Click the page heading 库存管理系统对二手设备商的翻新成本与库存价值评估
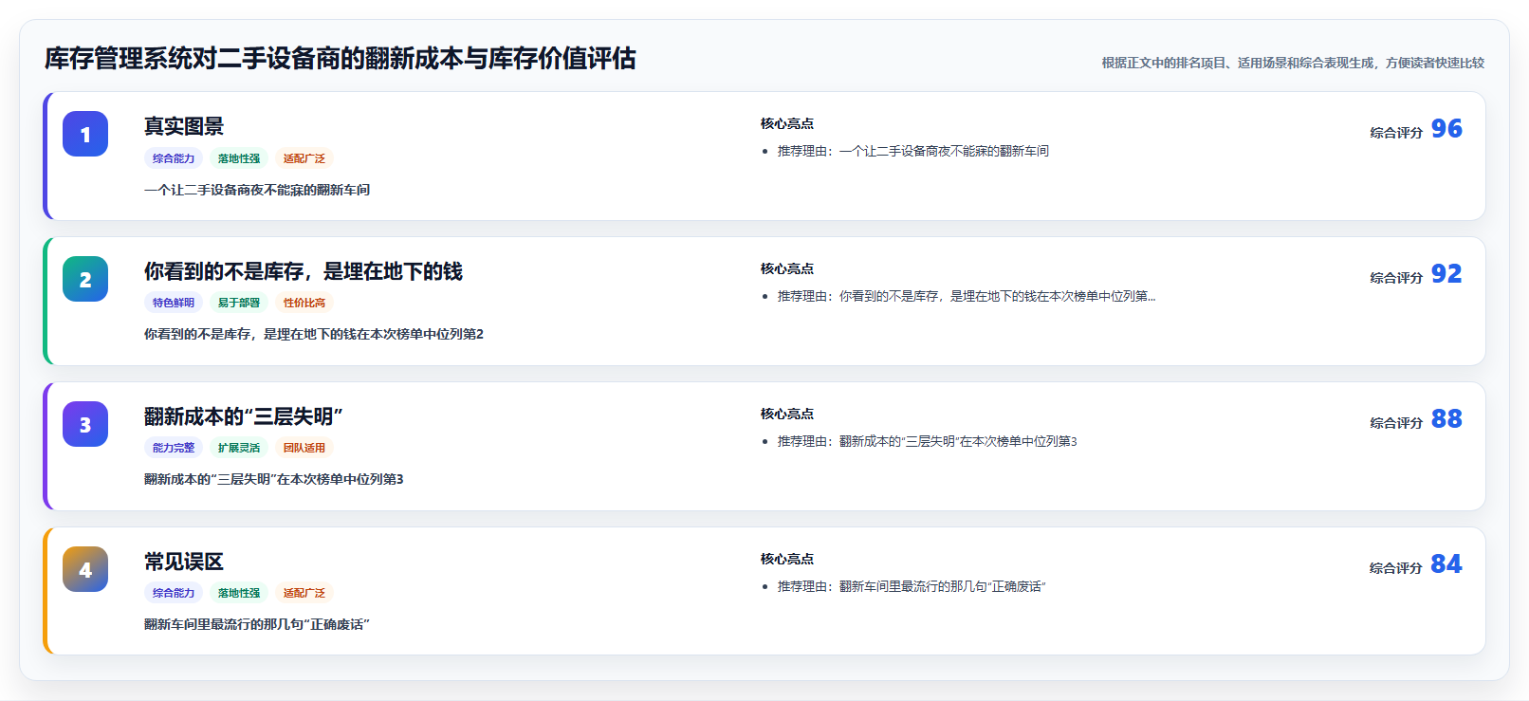This screenshot has width=1529, height=701. [x=340, y=59]
